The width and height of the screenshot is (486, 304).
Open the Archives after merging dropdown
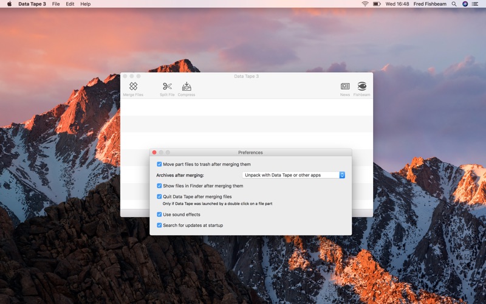293,175
